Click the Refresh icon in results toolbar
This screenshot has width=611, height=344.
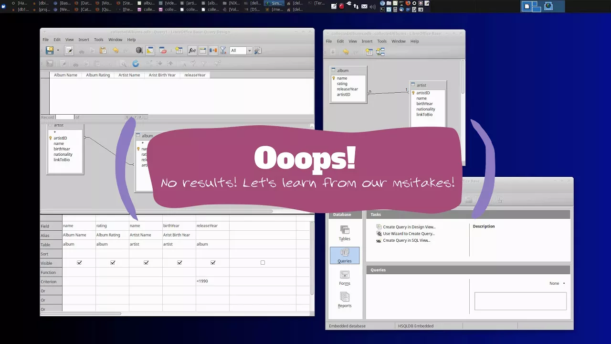click(x=136, y=63)
